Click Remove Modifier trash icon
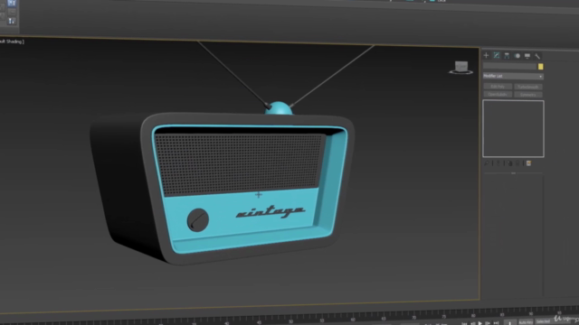The height and width of the screenshot is (325, 579). click(517, 163)
